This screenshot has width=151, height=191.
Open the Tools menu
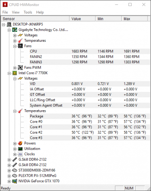coord(28,12)
